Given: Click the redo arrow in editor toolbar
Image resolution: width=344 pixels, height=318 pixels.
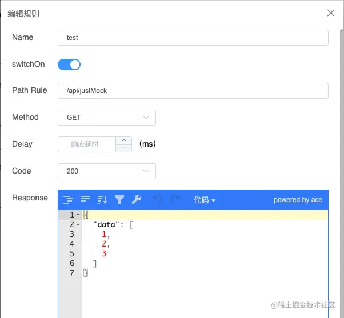Looking at the screenshot, I should (175, 200).
